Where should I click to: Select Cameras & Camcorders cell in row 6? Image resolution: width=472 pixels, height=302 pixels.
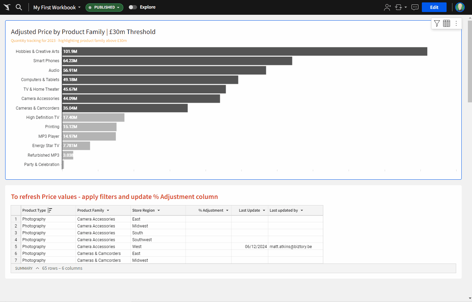(x=103, y=254)
